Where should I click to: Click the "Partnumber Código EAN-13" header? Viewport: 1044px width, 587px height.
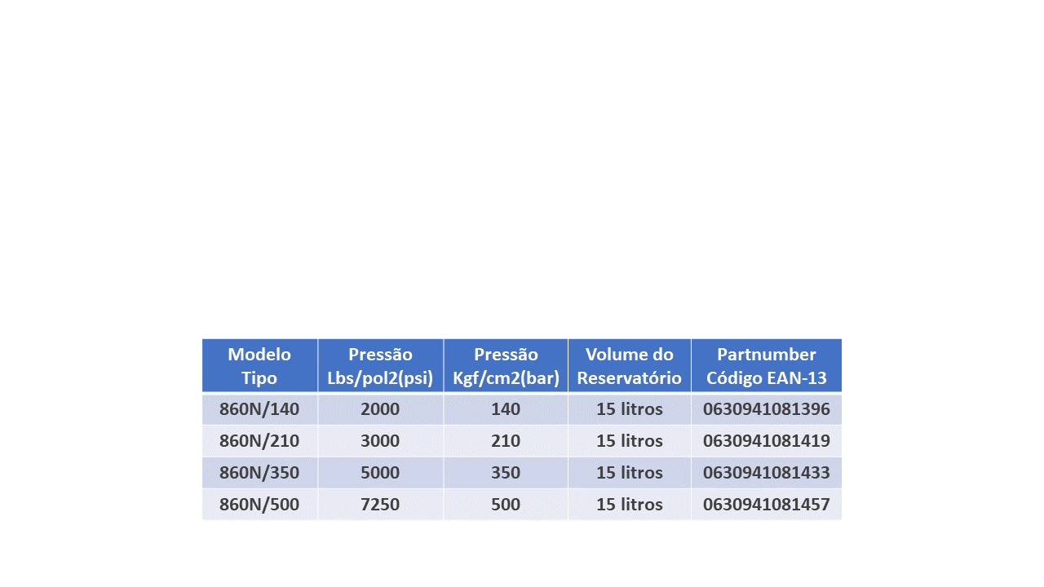click(x=767, y=366)
